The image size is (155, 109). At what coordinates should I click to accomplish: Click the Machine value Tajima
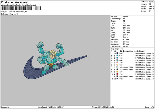126,16
